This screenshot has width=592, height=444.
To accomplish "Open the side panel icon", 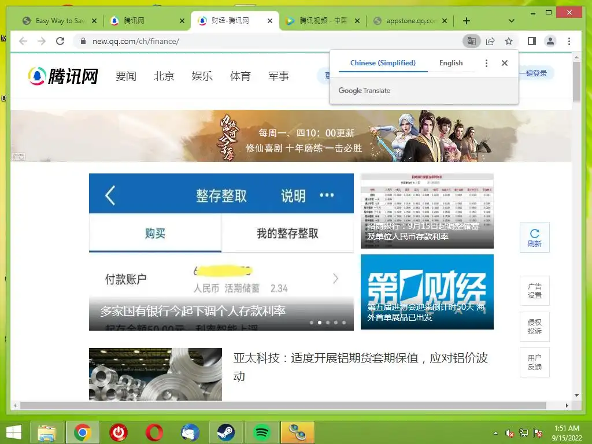I will pyautogui.click(x=532, y=41).
